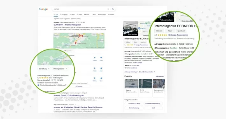This screenshot has height=119, width=226.
Task: Expand the arrow next to the ad URL econsor.de
Action: (75, 22)
